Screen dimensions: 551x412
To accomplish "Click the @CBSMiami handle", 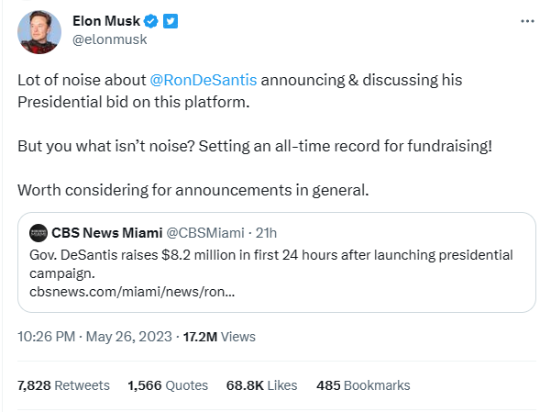I will 204,233.
